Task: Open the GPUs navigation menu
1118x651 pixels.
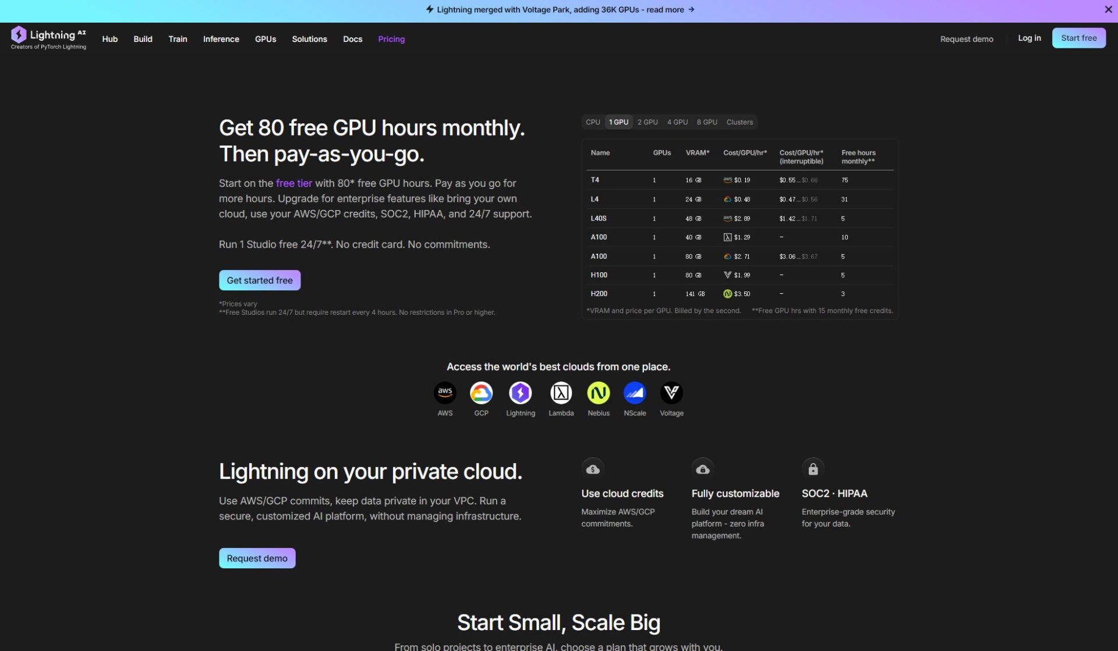Action: tap(265, 39)
